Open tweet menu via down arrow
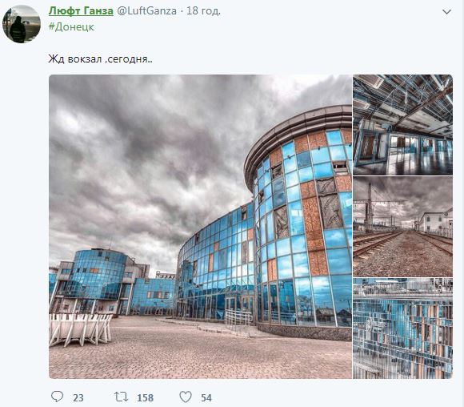 coord(446,12)
